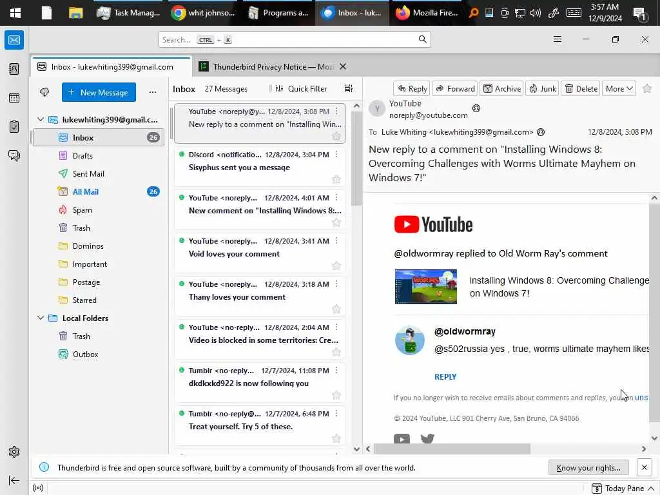Select the Drafts folder
The width and height of the screenshot is (660, 495).
coord(99,156)
